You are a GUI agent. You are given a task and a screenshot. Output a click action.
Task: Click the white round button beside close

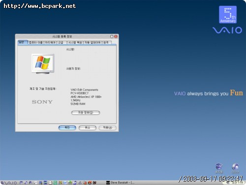click(112, 37)
